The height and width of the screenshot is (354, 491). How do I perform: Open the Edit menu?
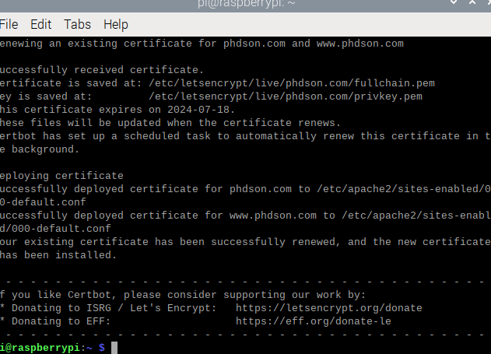(40, 24)
